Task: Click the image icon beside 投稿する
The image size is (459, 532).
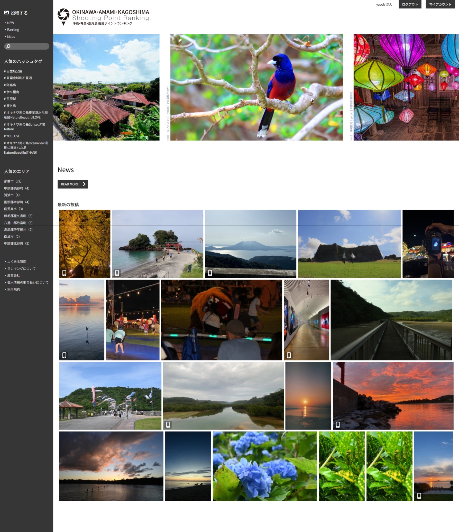Action: click(6, 13)
